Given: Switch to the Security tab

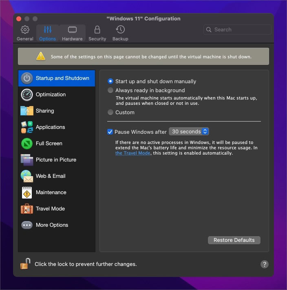Looking at the screenshot, I should pyautogui.click(x=97, y=33).
